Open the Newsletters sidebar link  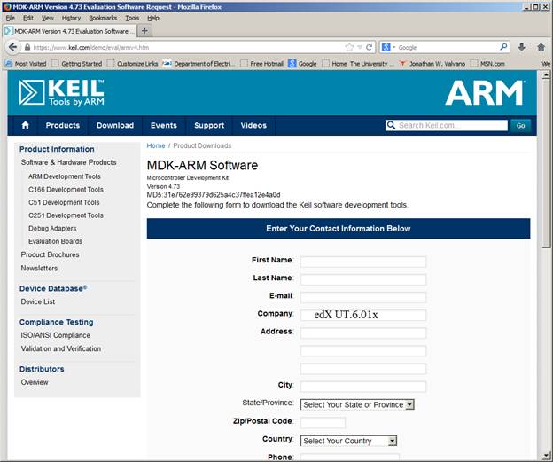(39, 268)
